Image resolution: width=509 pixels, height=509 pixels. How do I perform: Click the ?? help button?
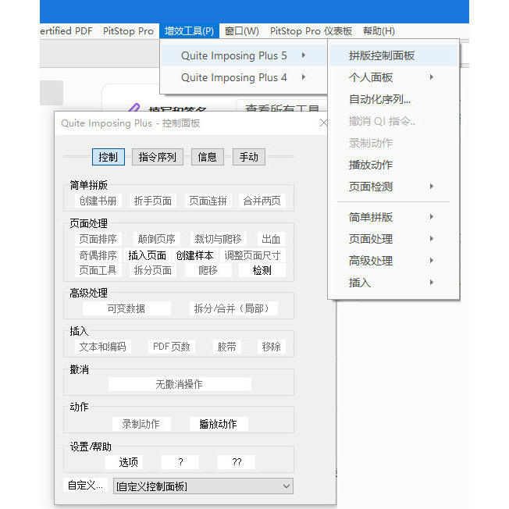click(x=237, y=462)
